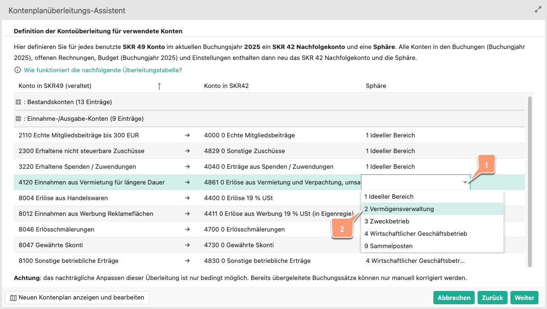547x309 pixels.
Task: Choose '4 Wirtschaftlicher Geschäftsbetrieb' option
Action: pos(432,234)
